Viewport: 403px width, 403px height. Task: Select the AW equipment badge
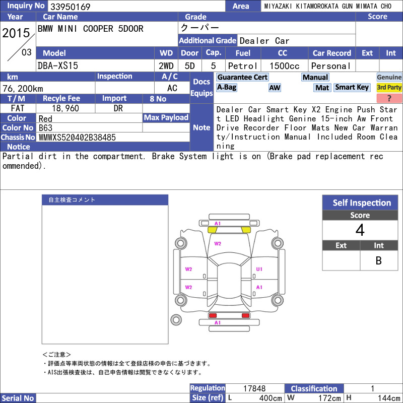click(x=275, y=88)
